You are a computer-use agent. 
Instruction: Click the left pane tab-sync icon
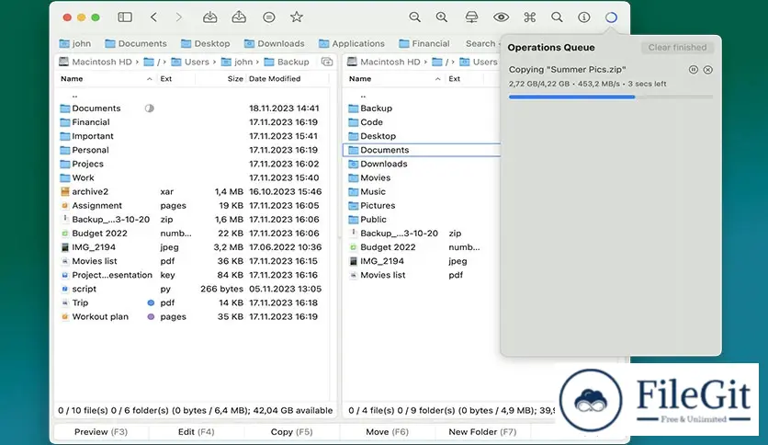click(x=327, y=62)
